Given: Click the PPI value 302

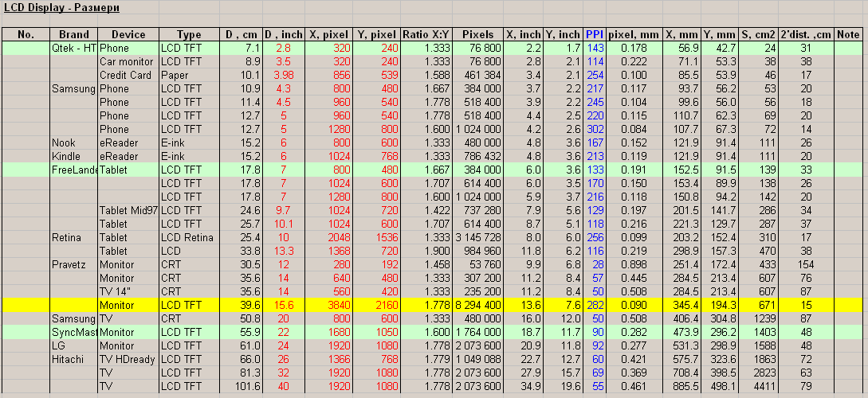Looking at the screenshot, I should [x=595, y=129].
